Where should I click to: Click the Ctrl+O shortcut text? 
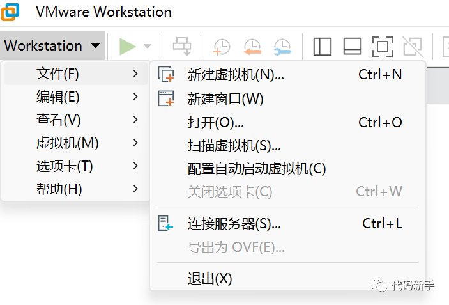coord(380,122)
